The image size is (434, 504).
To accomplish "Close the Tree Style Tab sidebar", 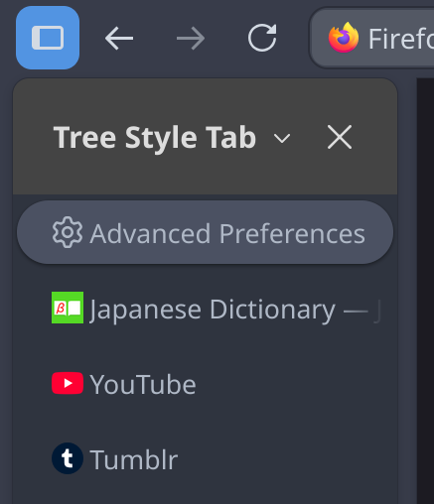I will [340, 137].
